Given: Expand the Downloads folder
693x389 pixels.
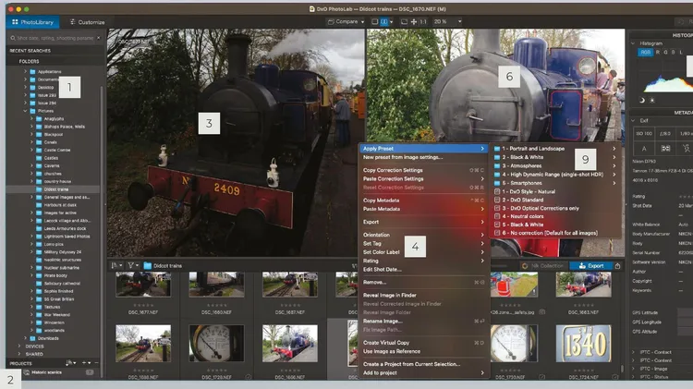Looking at the screenshot, I should click(25, 338).
